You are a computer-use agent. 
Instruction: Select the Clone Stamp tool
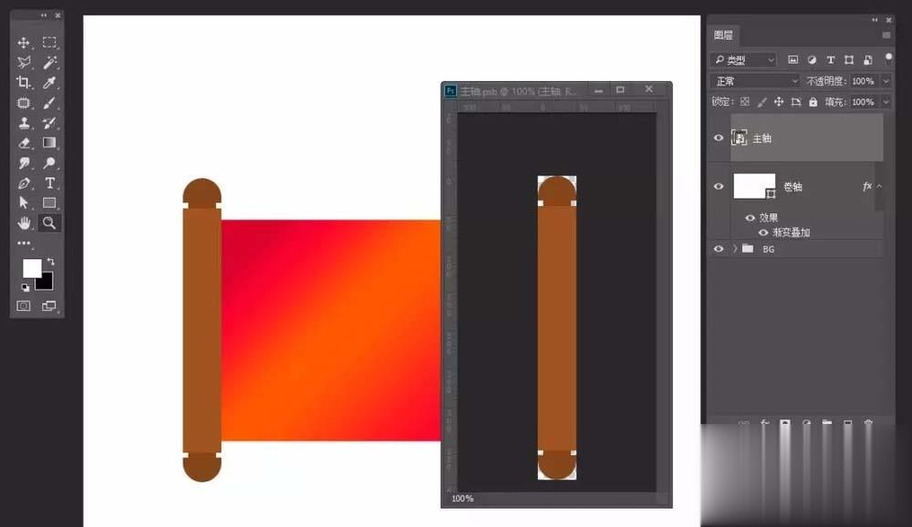pyautogui.click(x=24, y=123)
